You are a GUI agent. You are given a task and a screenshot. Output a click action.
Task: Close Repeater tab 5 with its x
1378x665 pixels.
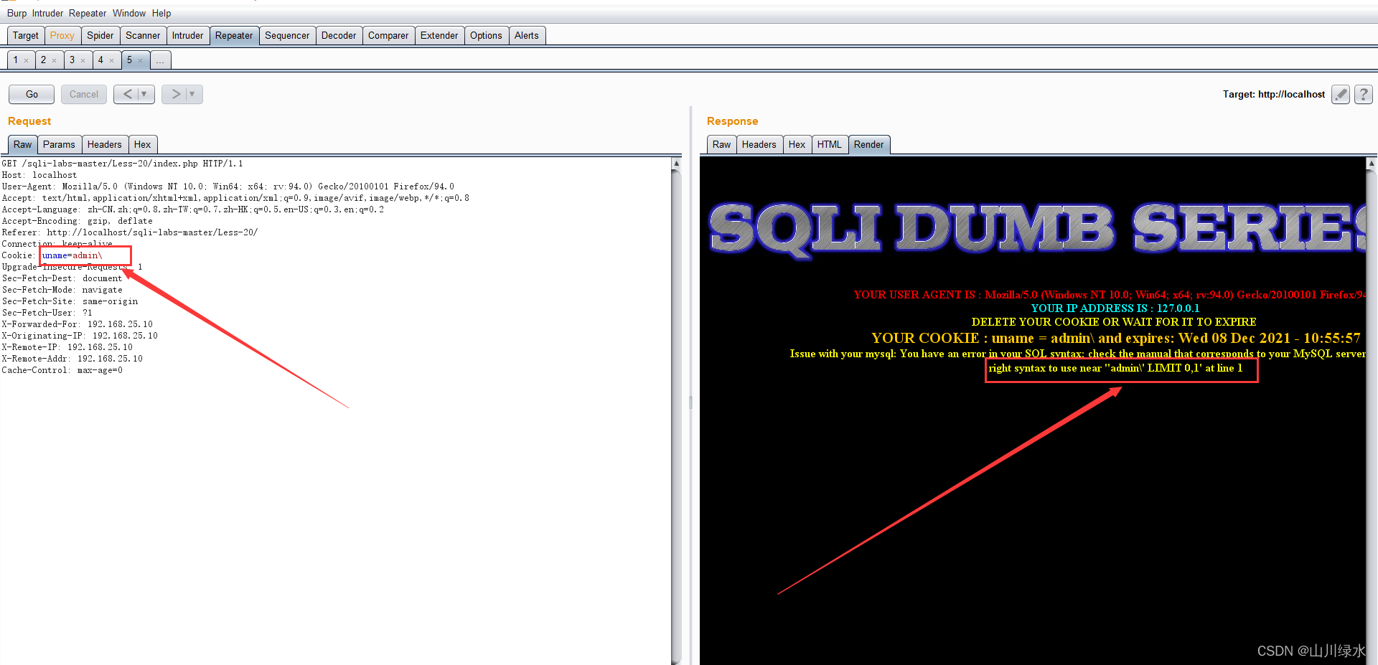pos(141,60)
